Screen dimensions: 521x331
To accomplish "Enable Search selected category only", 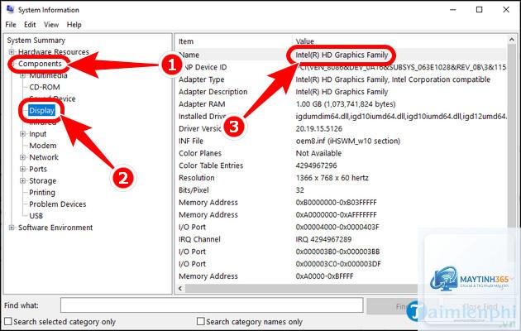I will point(60,322).
